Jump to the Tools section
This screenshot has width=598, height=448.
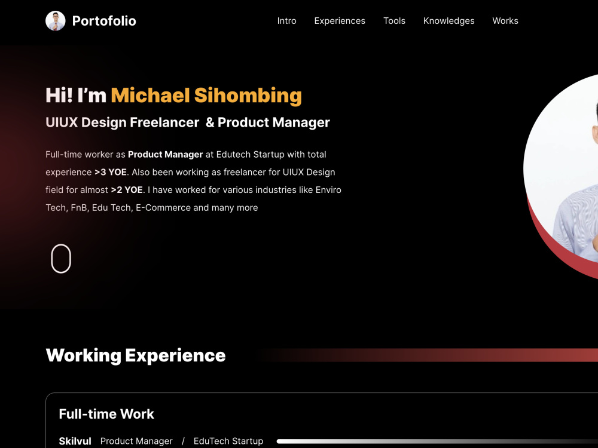pos(394,21)
